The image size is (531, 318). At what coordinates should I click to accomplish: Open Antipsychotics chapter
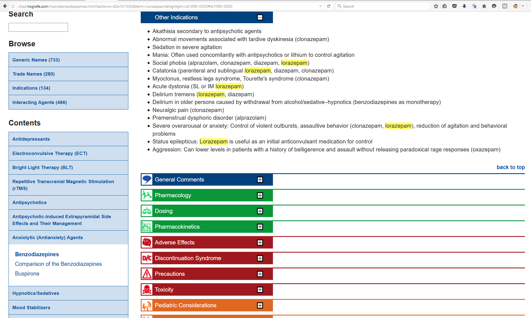click(68, 202)
